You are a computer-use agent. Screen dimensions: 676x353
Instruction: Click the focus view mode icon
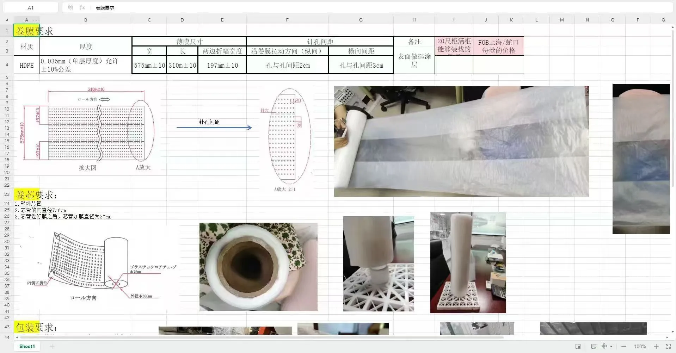pyautogui.click(x=604, y=346)
